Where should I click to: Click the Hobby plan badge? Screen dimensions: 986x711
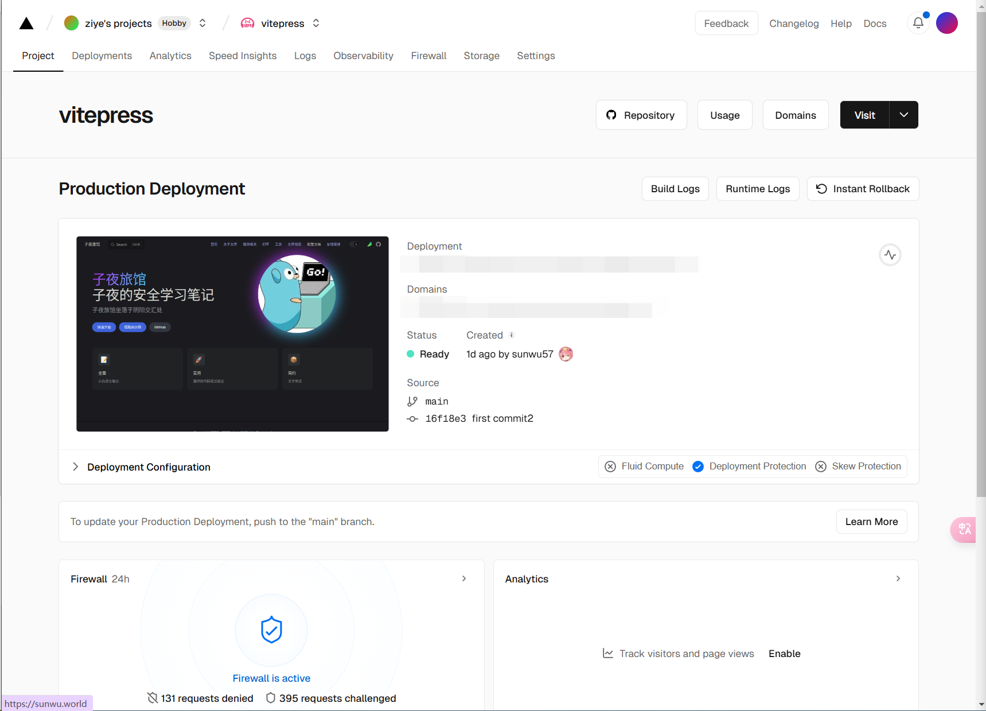[x=174, y=23]
